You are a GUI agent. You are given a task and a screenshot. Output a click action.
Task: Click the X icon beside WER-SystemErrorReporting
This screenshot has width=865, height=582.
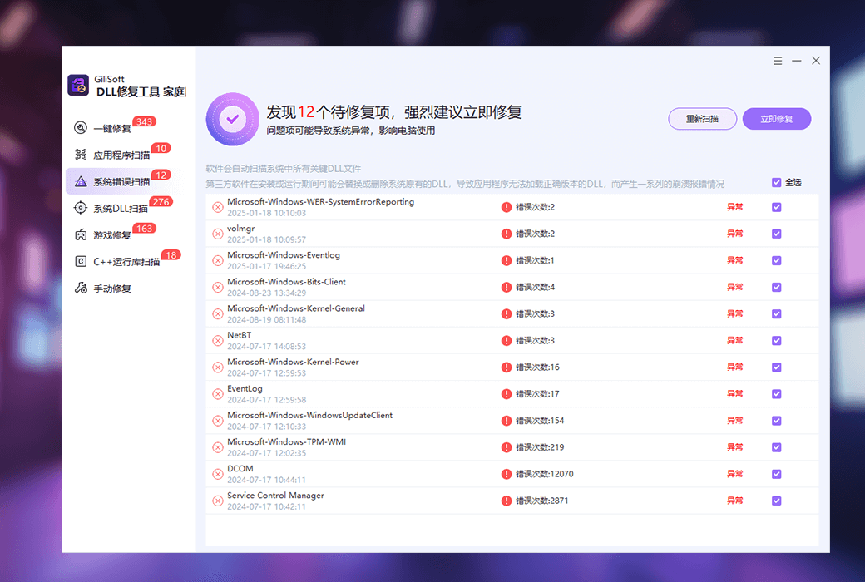[218, 207]
